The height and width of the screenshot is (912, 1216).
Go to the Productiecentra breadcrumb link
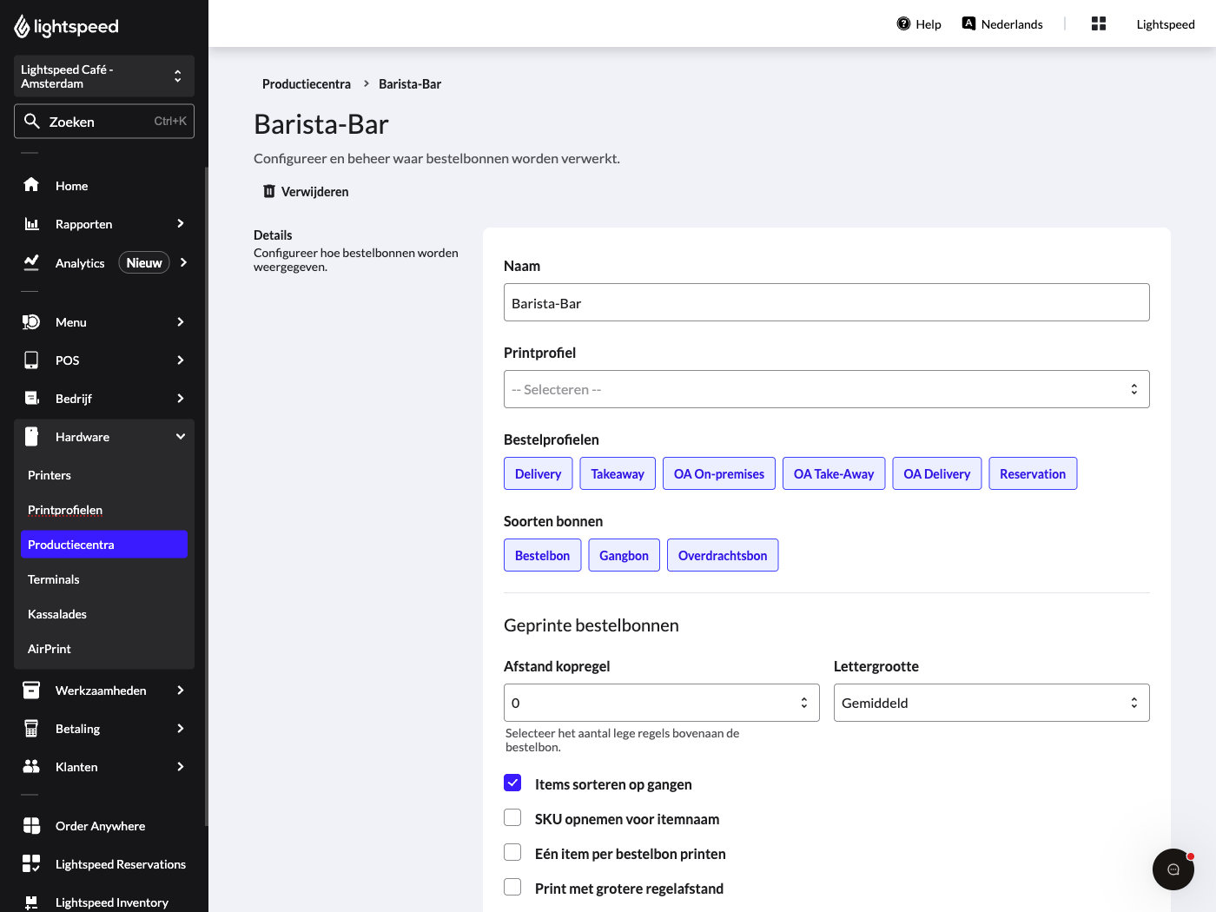coord(307,84)
